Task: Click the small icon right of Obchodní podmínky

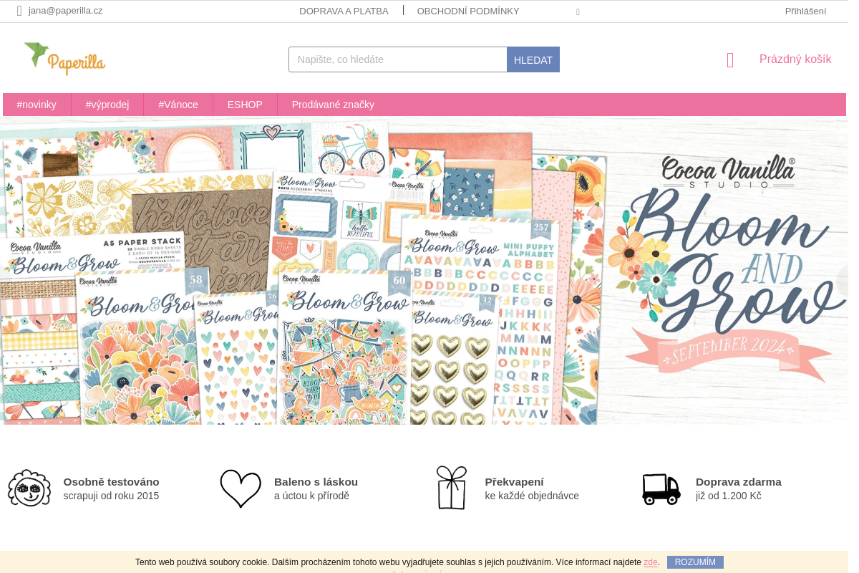Action: tap(578, 12)
